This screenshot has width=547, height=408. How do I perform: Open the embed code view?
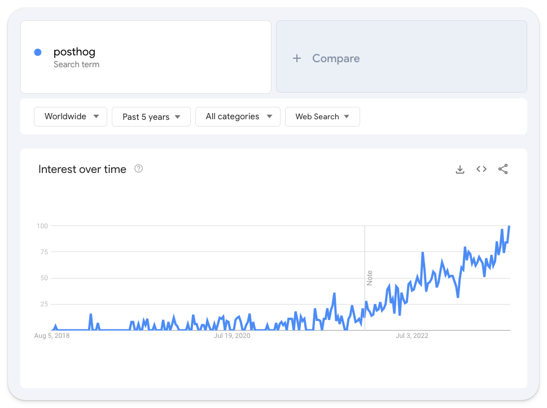481,169
